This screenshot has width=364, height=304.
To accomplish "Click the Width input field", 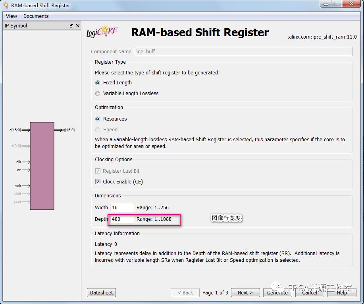I will coord(122,207).
